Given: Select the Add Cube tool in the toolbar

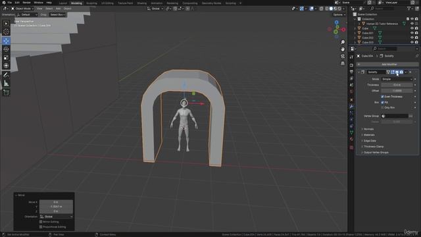Looking at the screenshot, I should point(6,93).
